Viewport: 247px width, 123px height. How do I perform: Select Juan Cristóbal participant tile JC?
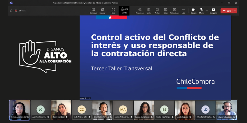41,110
